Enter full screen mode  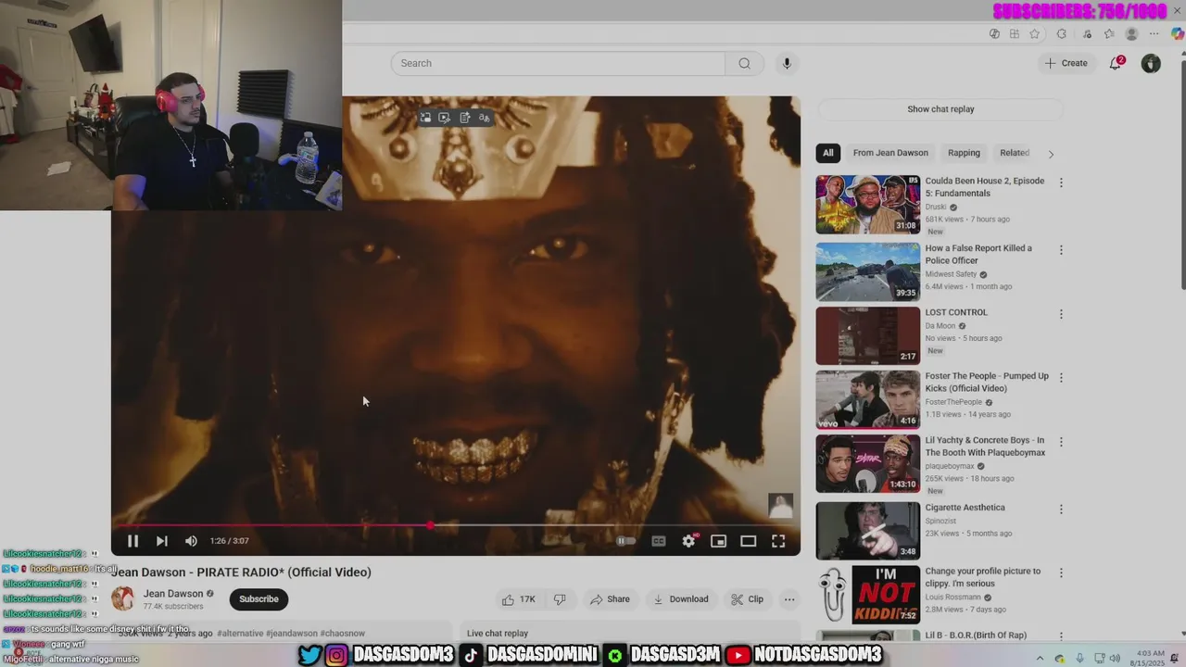[x=778, y=541]
